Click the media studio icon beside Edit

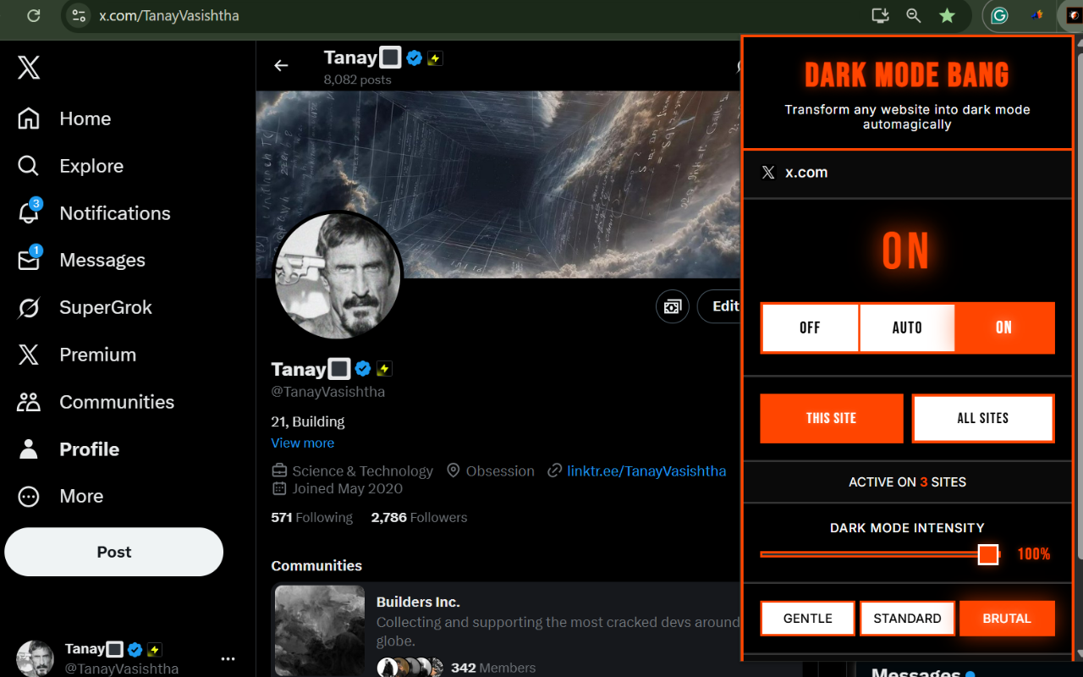tap(673, 306)
